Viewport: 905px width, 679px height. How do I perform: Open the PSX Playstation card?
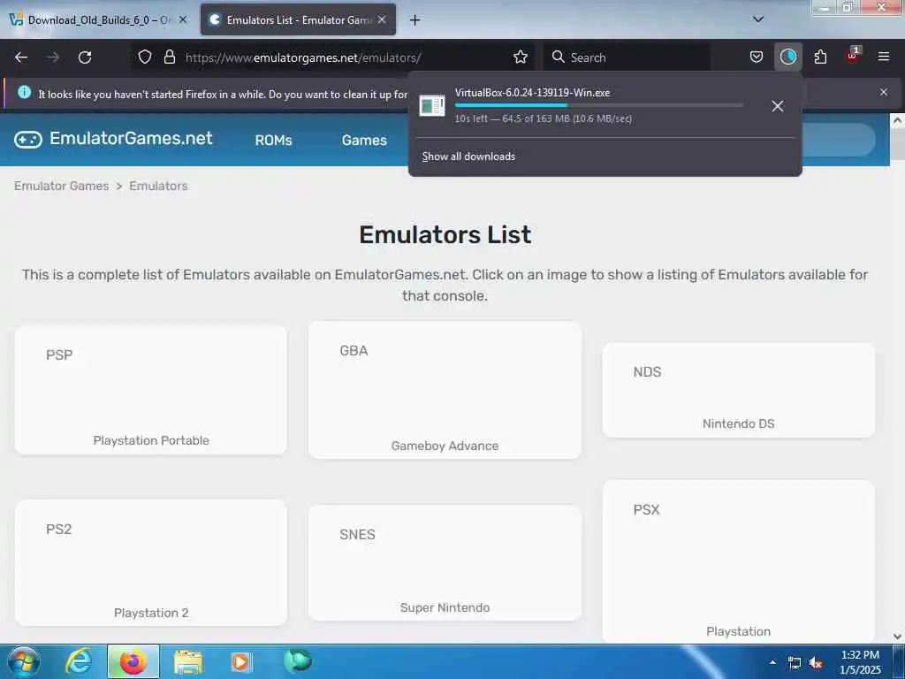(x=738, y=561)
